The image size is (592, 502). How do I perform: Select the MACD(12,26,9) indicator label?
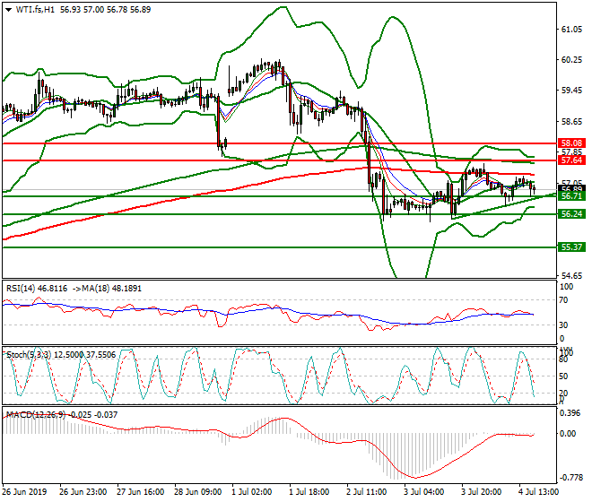point(36,415)
